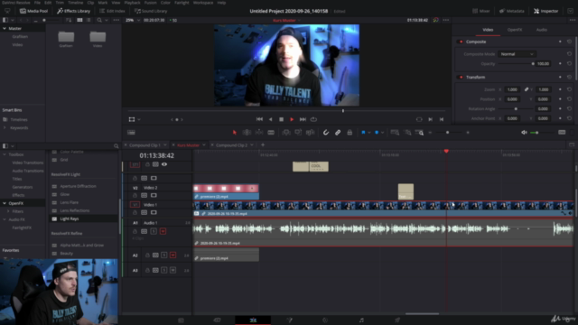
Task: Click the Full Extent Zoom icon
Action: click(395, 133)
